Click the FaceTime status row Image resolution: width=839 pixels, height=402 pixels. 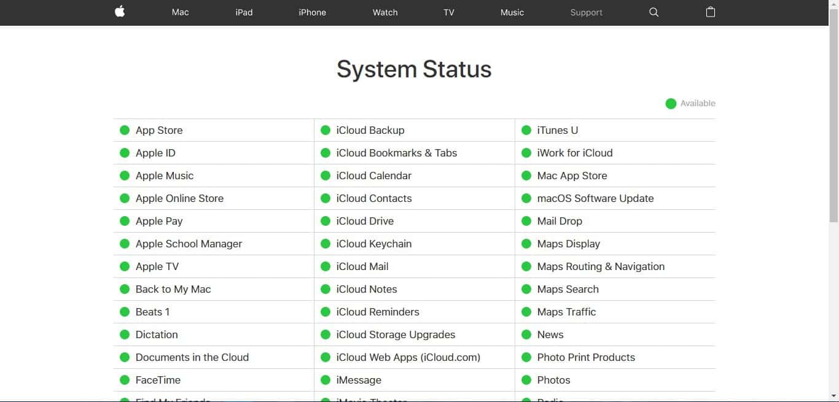[x=158, y=380]
